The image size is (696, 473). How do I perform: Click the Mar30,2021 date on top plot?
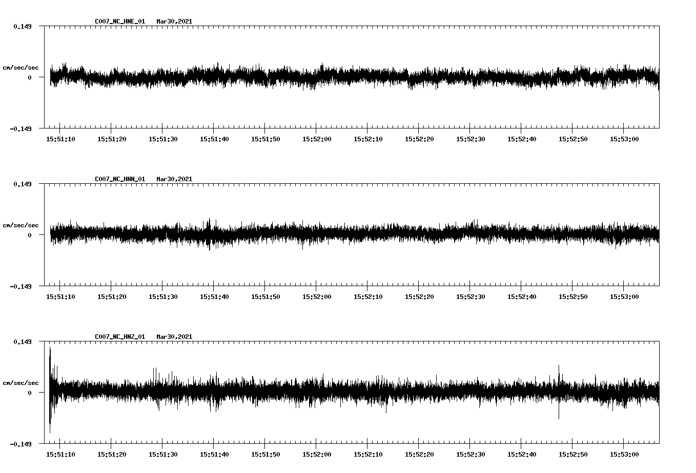(175, 21)
